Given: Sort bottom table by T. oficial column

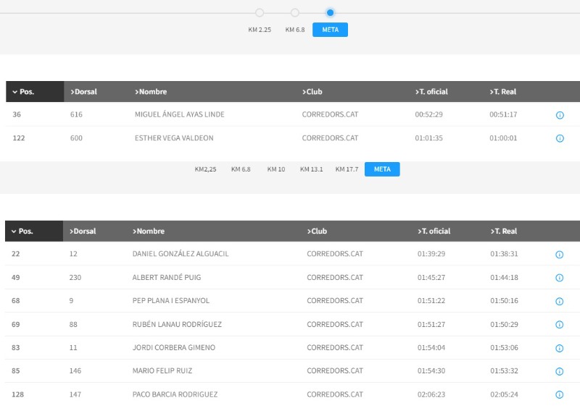Looking at the screenshot, I should pyautogui.click(x=434, y=232).
